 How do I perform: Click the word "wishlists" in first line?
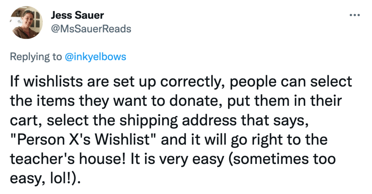click(53, 81)
